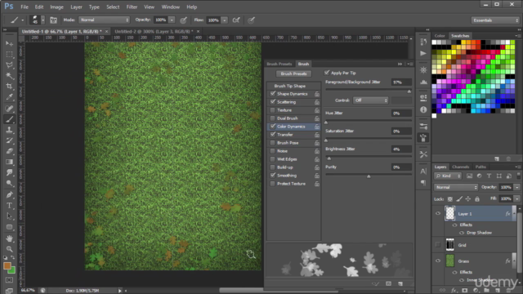Uncheck Shape Dynamics option
The image size is (523, 294).
tap(273, 94)
